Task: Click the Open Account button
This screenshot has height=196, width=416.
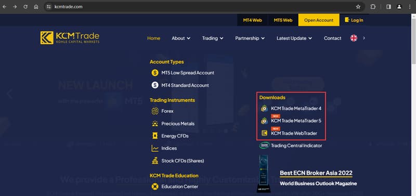Action: coord(319,20)
